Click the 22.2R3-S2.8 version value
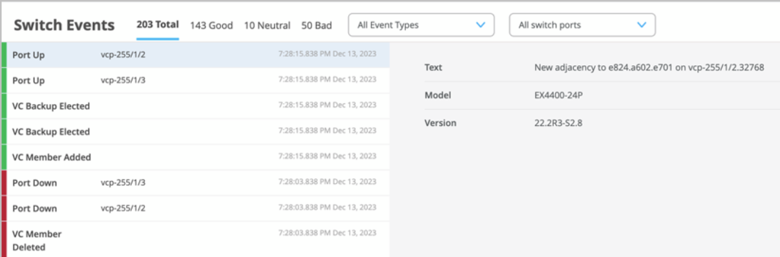 tap(559, 123)
